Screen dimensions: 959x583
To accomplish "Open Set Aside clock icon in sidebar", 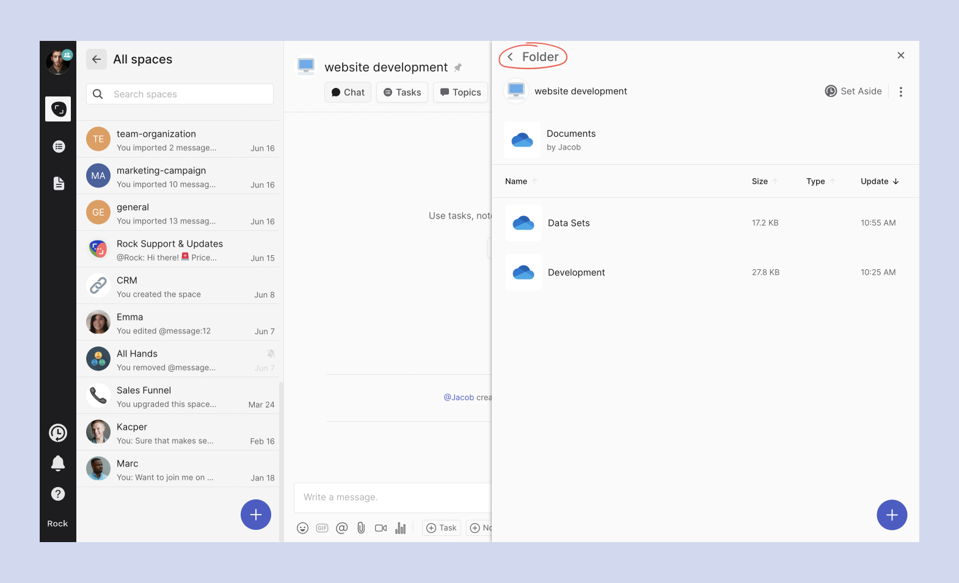I will tap(58, 433).
